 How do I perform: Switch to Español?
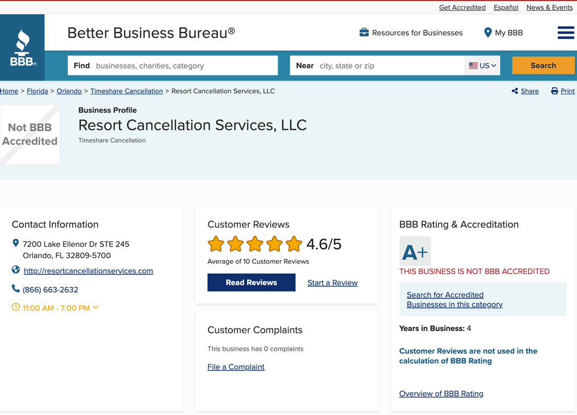506,7
